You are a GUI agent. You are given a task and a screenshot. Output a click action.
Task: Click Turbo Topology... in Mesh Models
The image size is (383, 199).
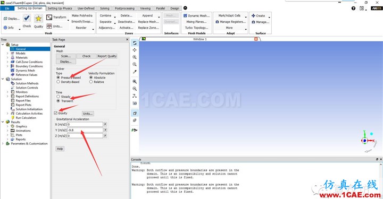pos(196,28)
